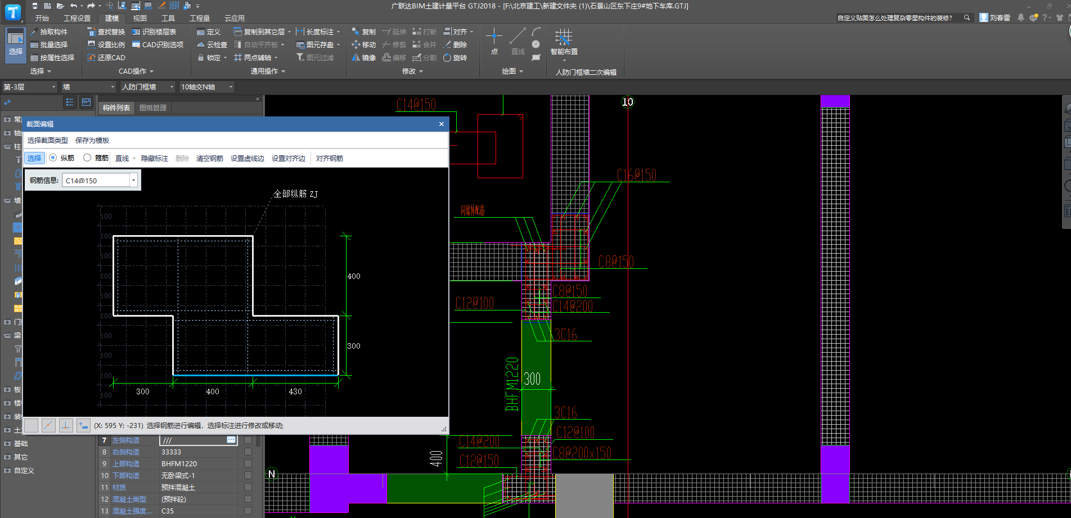Screen dimensions: 1071x518
Task: Click the list view icon in navigation panel
Action: 70,102
